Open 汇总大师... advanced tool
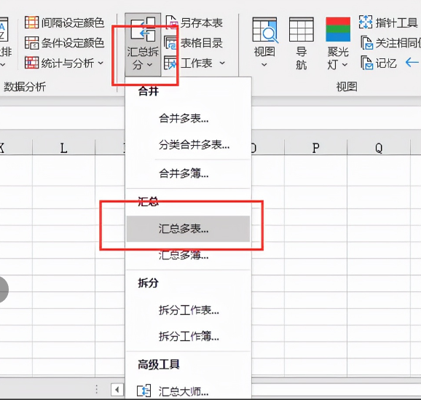Image resolution: width=421 pixels, height=400 pixels. click(188, 391)
